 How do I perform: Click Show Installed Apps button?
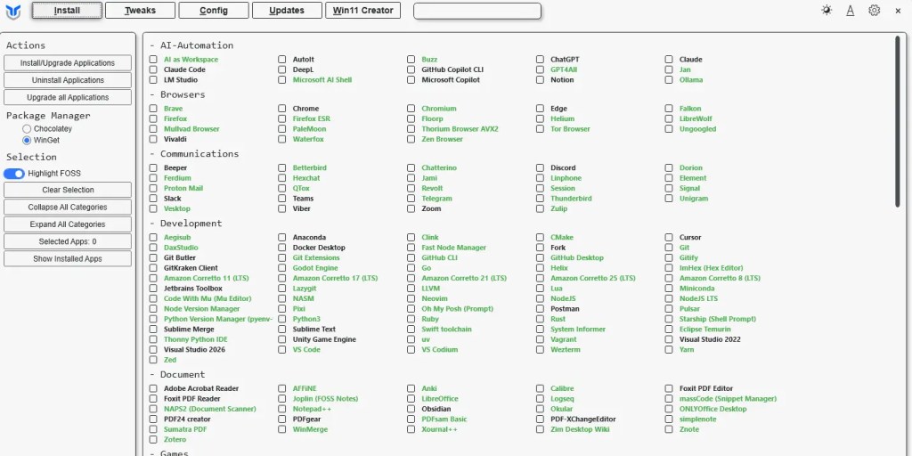(x=68, y=259)
